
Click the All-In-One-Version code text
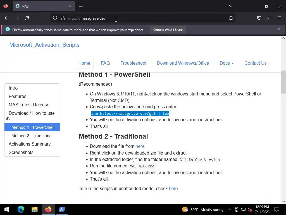[x=199, y=160]
